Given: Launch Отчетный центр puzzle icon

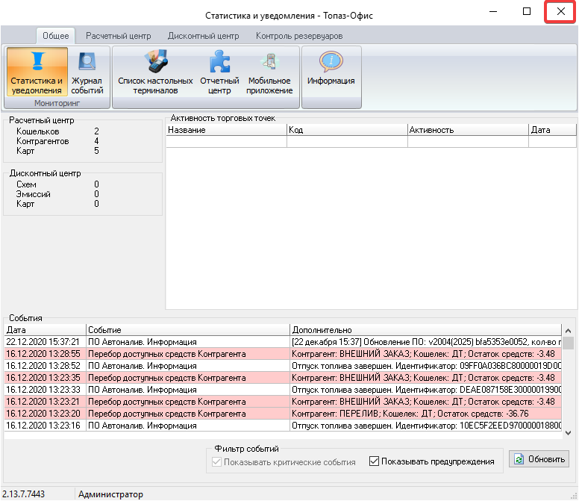Looking at the screenshot, I should [x=219, y=72].
